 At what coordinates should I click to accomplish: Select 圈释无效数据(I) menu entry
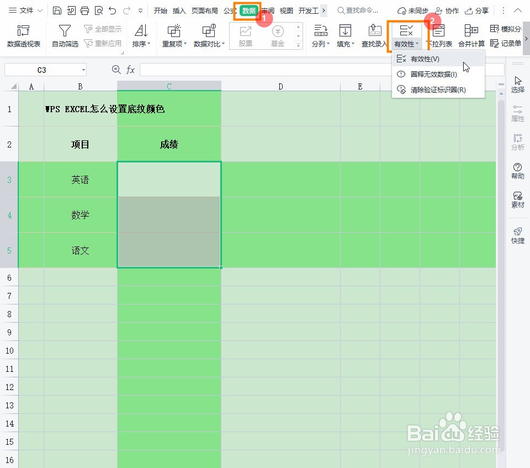(438, 74)
